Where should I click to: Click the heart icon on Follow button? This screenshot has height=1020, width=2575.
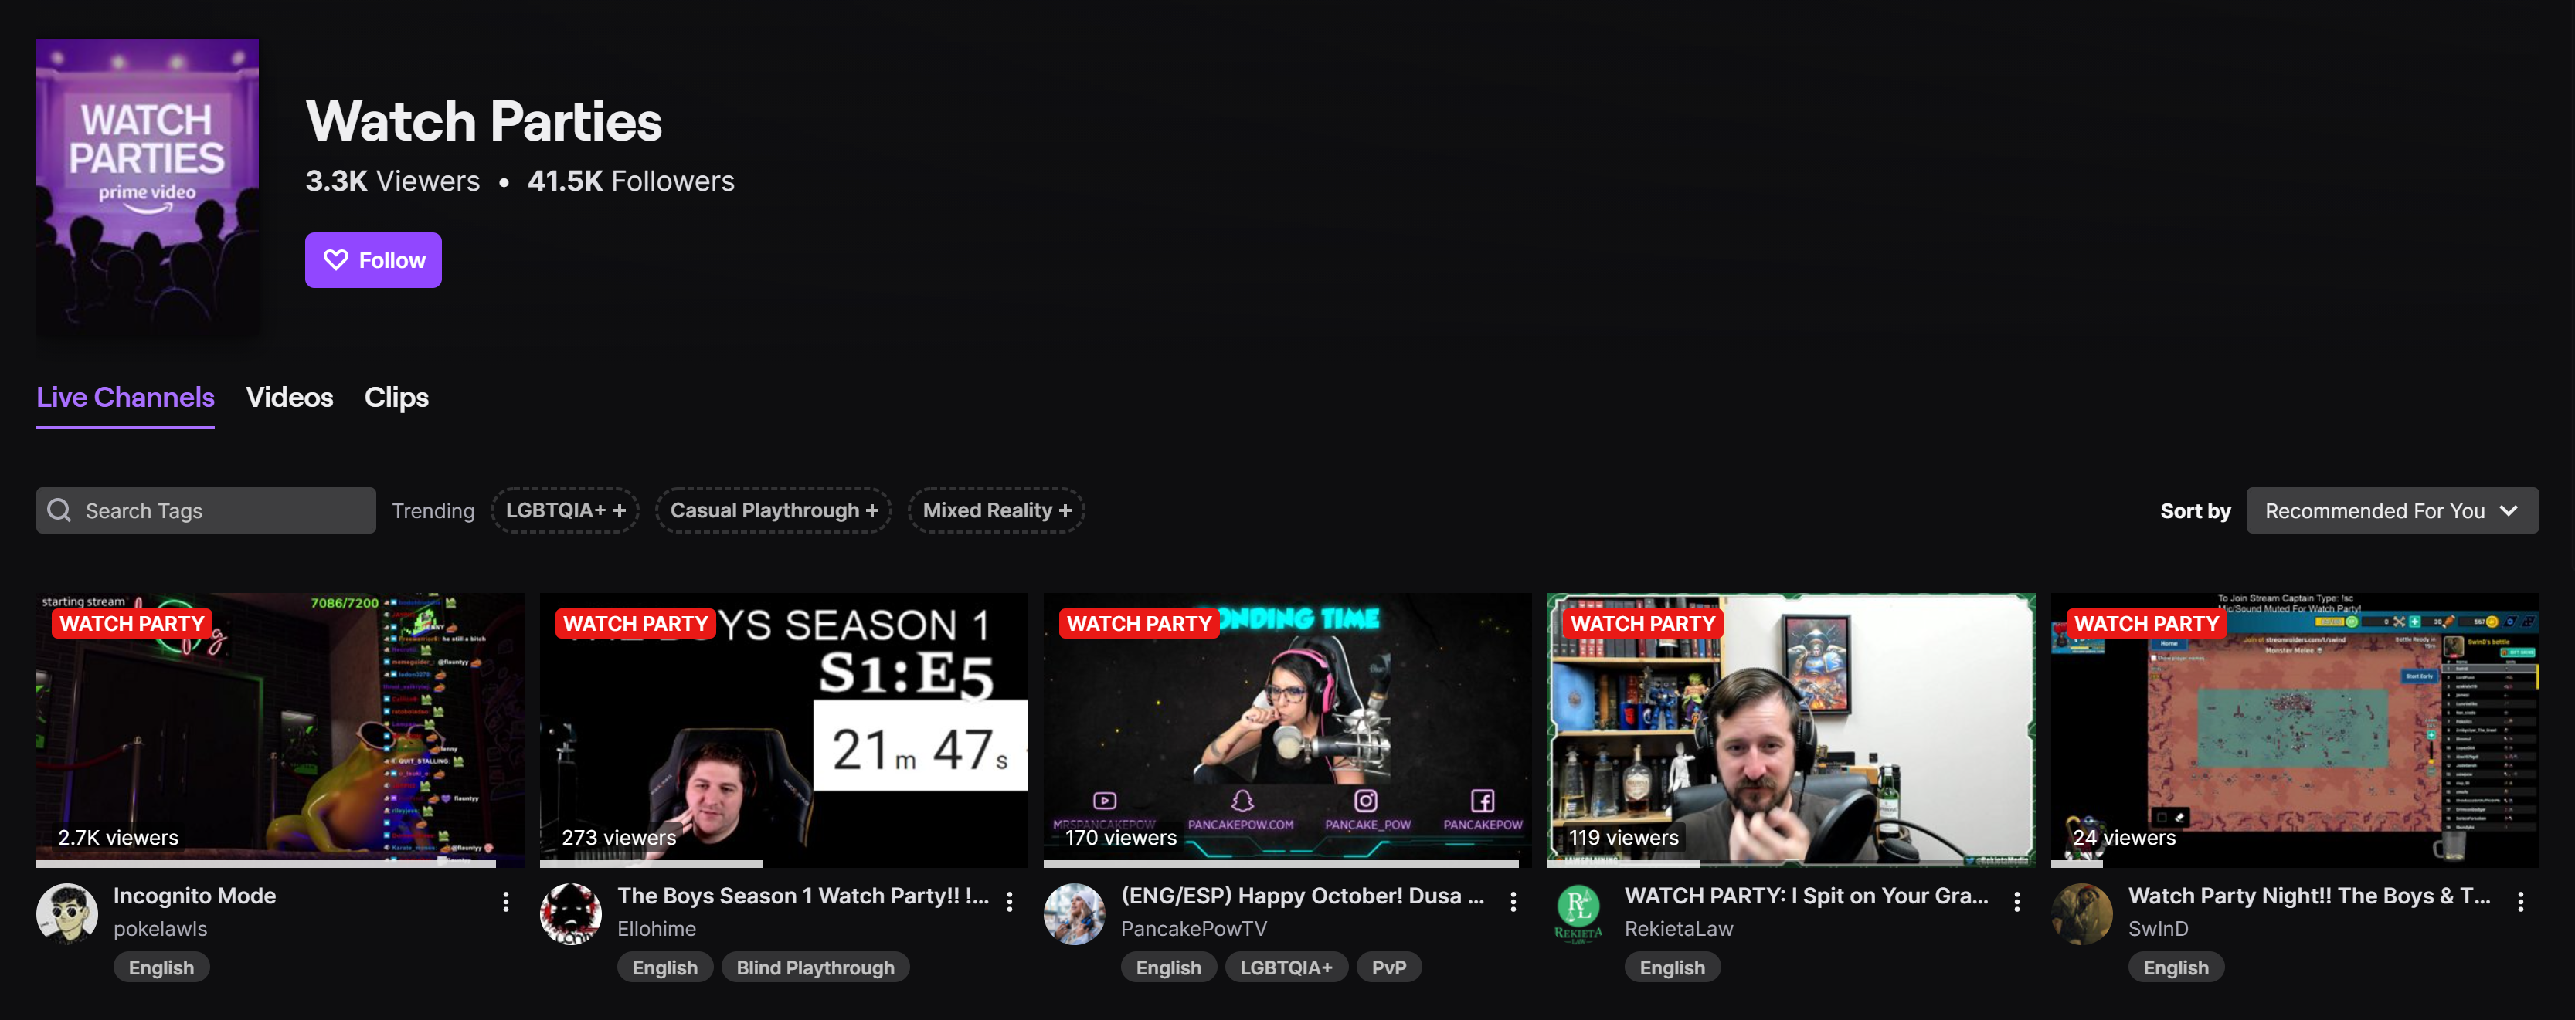coord(334,258)
